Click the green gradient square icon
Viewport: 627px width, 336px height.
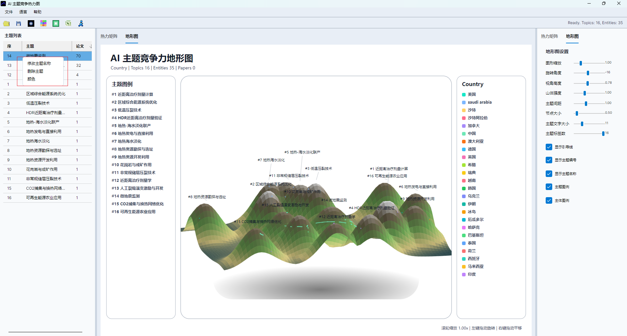(x=56, y=23)
